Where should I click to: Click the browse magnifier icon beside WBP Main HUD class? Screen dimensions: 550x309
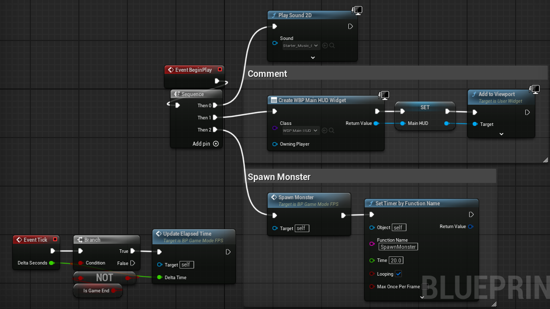[332, 130]
